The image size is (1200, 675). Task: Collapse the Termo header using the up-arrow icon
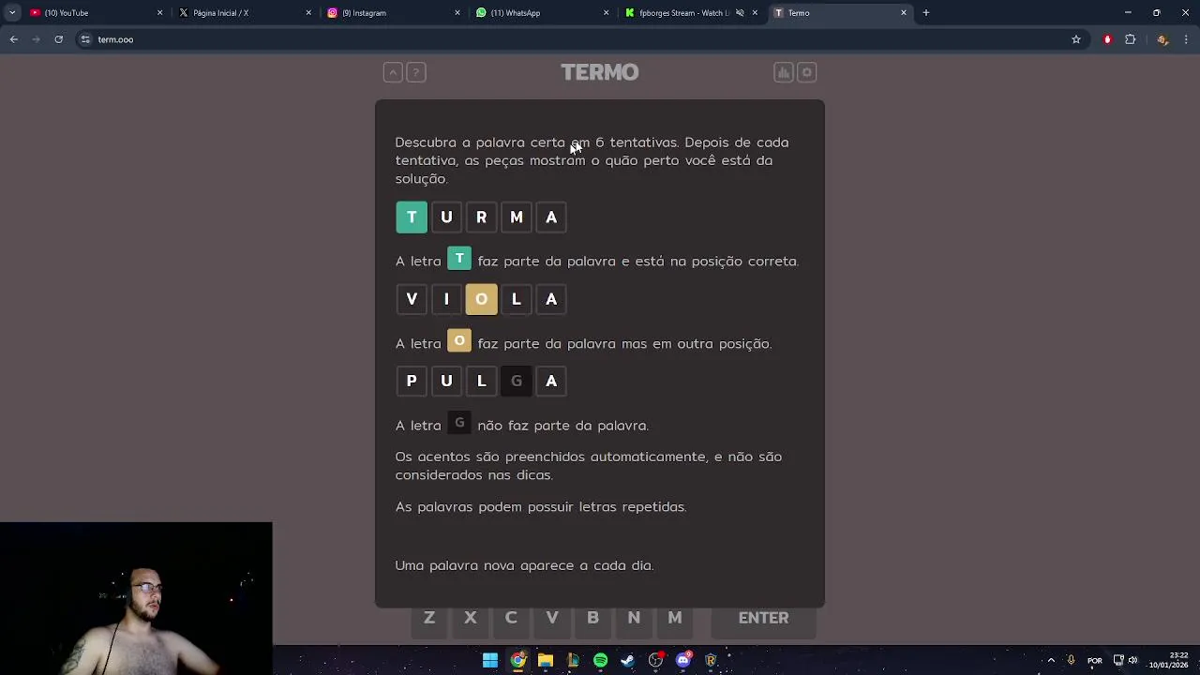[x=393, y=72]
